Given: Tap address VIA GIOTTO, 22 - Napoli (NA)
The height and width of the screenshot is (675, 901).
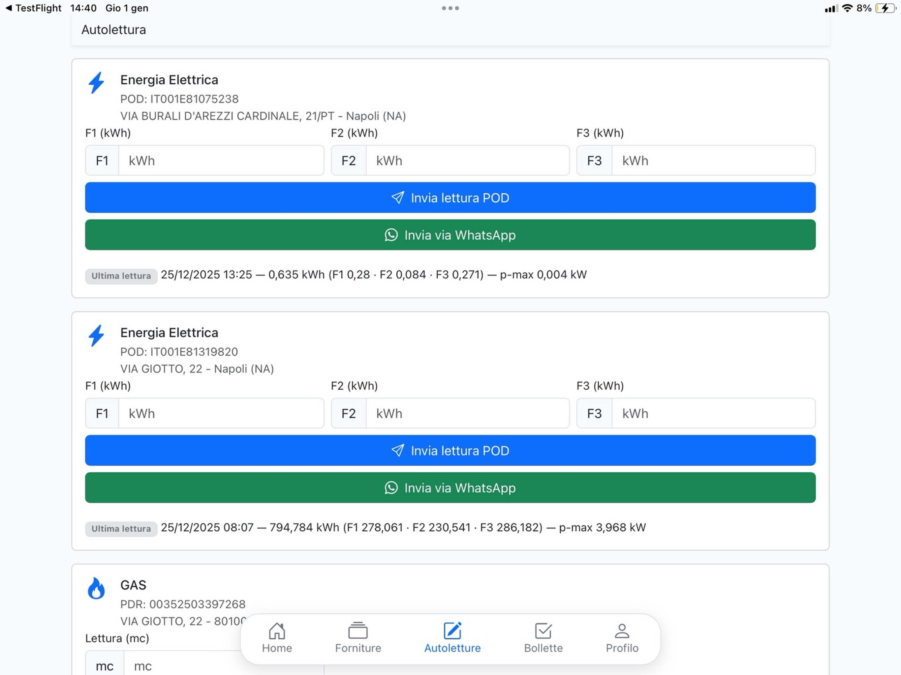Looking at the screenshot, I should pyautogui.click(x=197, y=369).
